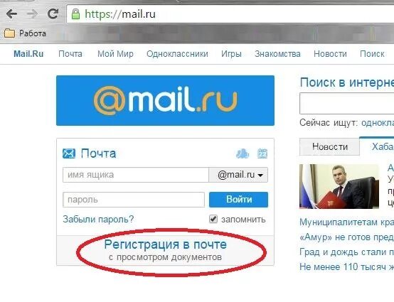Viewport: 394px width, 302px height.
Task: Open the news photo thumbnail
Action: point(339,186)
